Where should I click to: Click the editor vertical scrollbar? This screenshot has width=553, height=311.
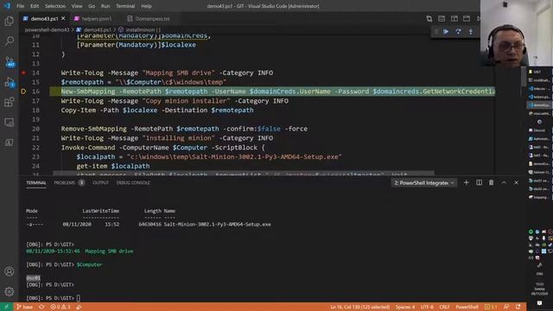(x=524, y=76)
